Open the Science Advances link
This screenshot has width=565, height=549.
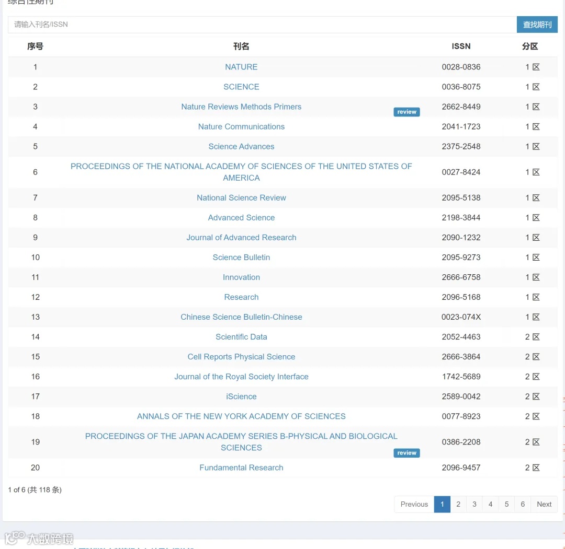[241, 146]
